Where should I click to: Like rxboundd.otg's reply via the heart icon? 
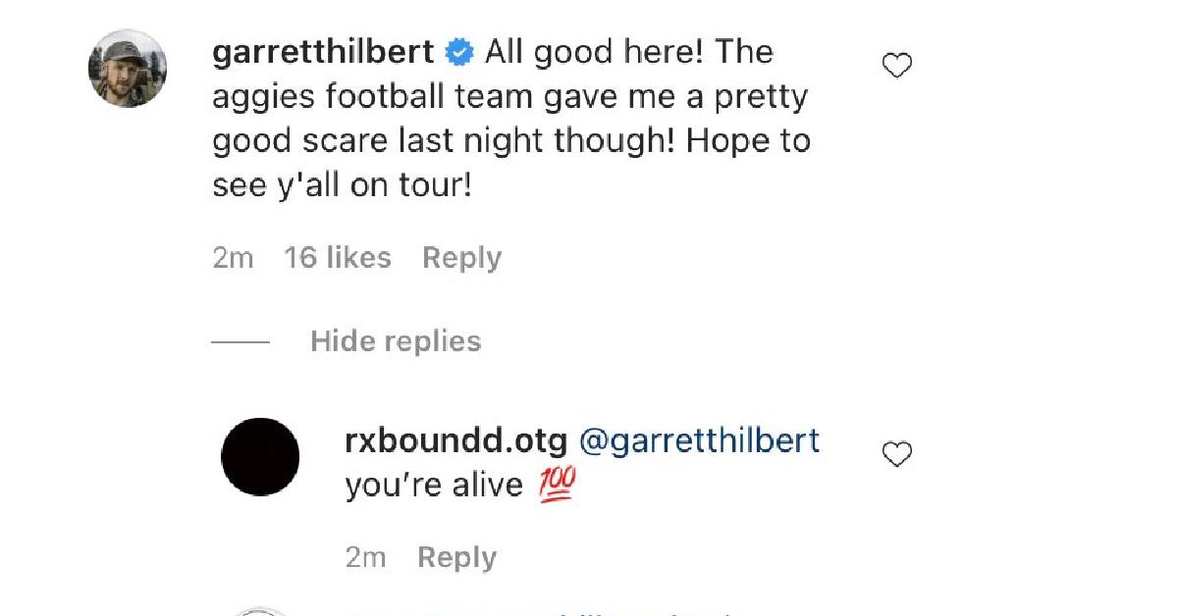[896, 453]
